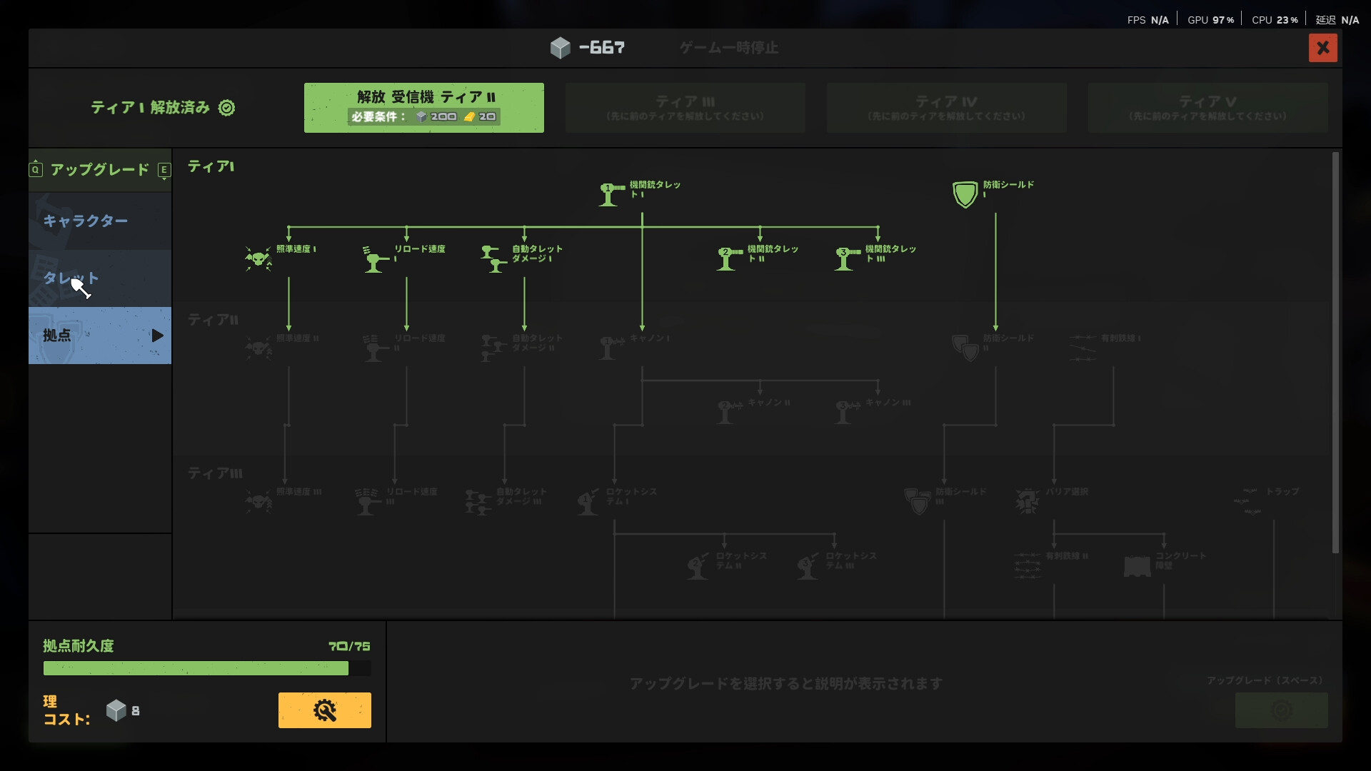The height and width of the screenshot is (771, 1371).
Task: Click the yellow repair wrench button
Action: coord(325,710)
